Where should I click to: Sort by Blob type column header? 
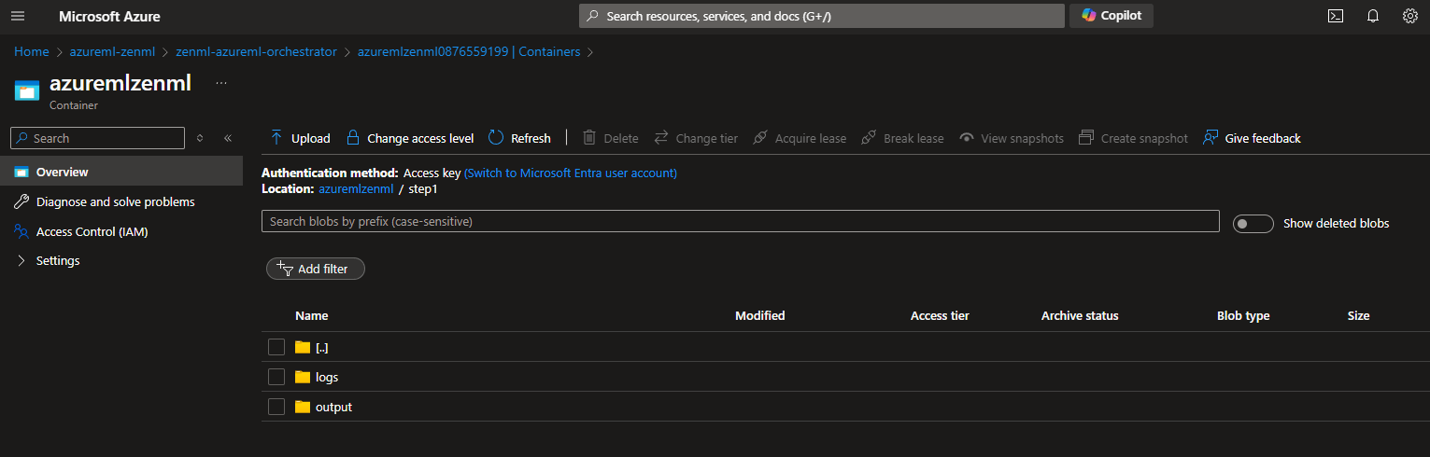click(1243, 316)
